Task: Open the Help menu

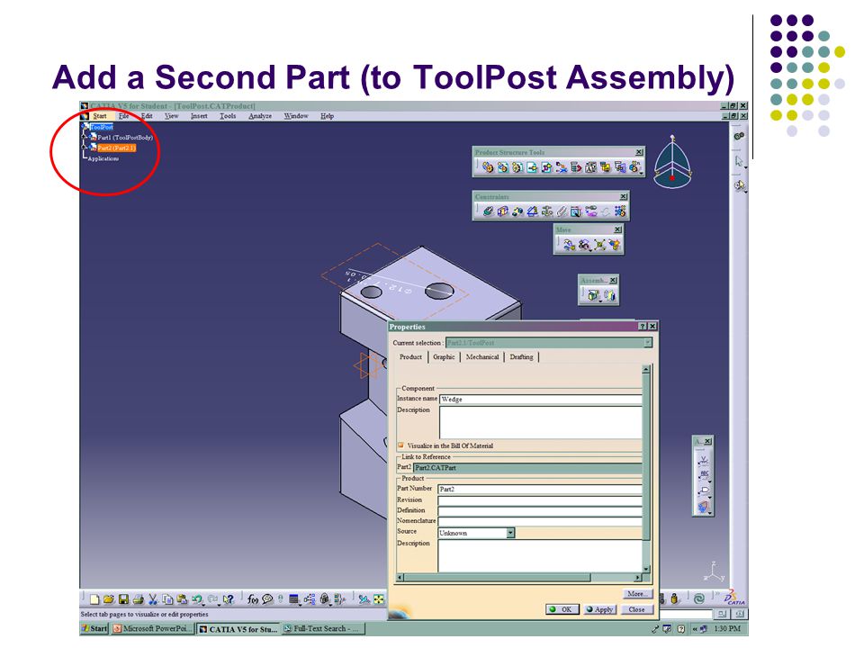Action: tap(327, 116)
